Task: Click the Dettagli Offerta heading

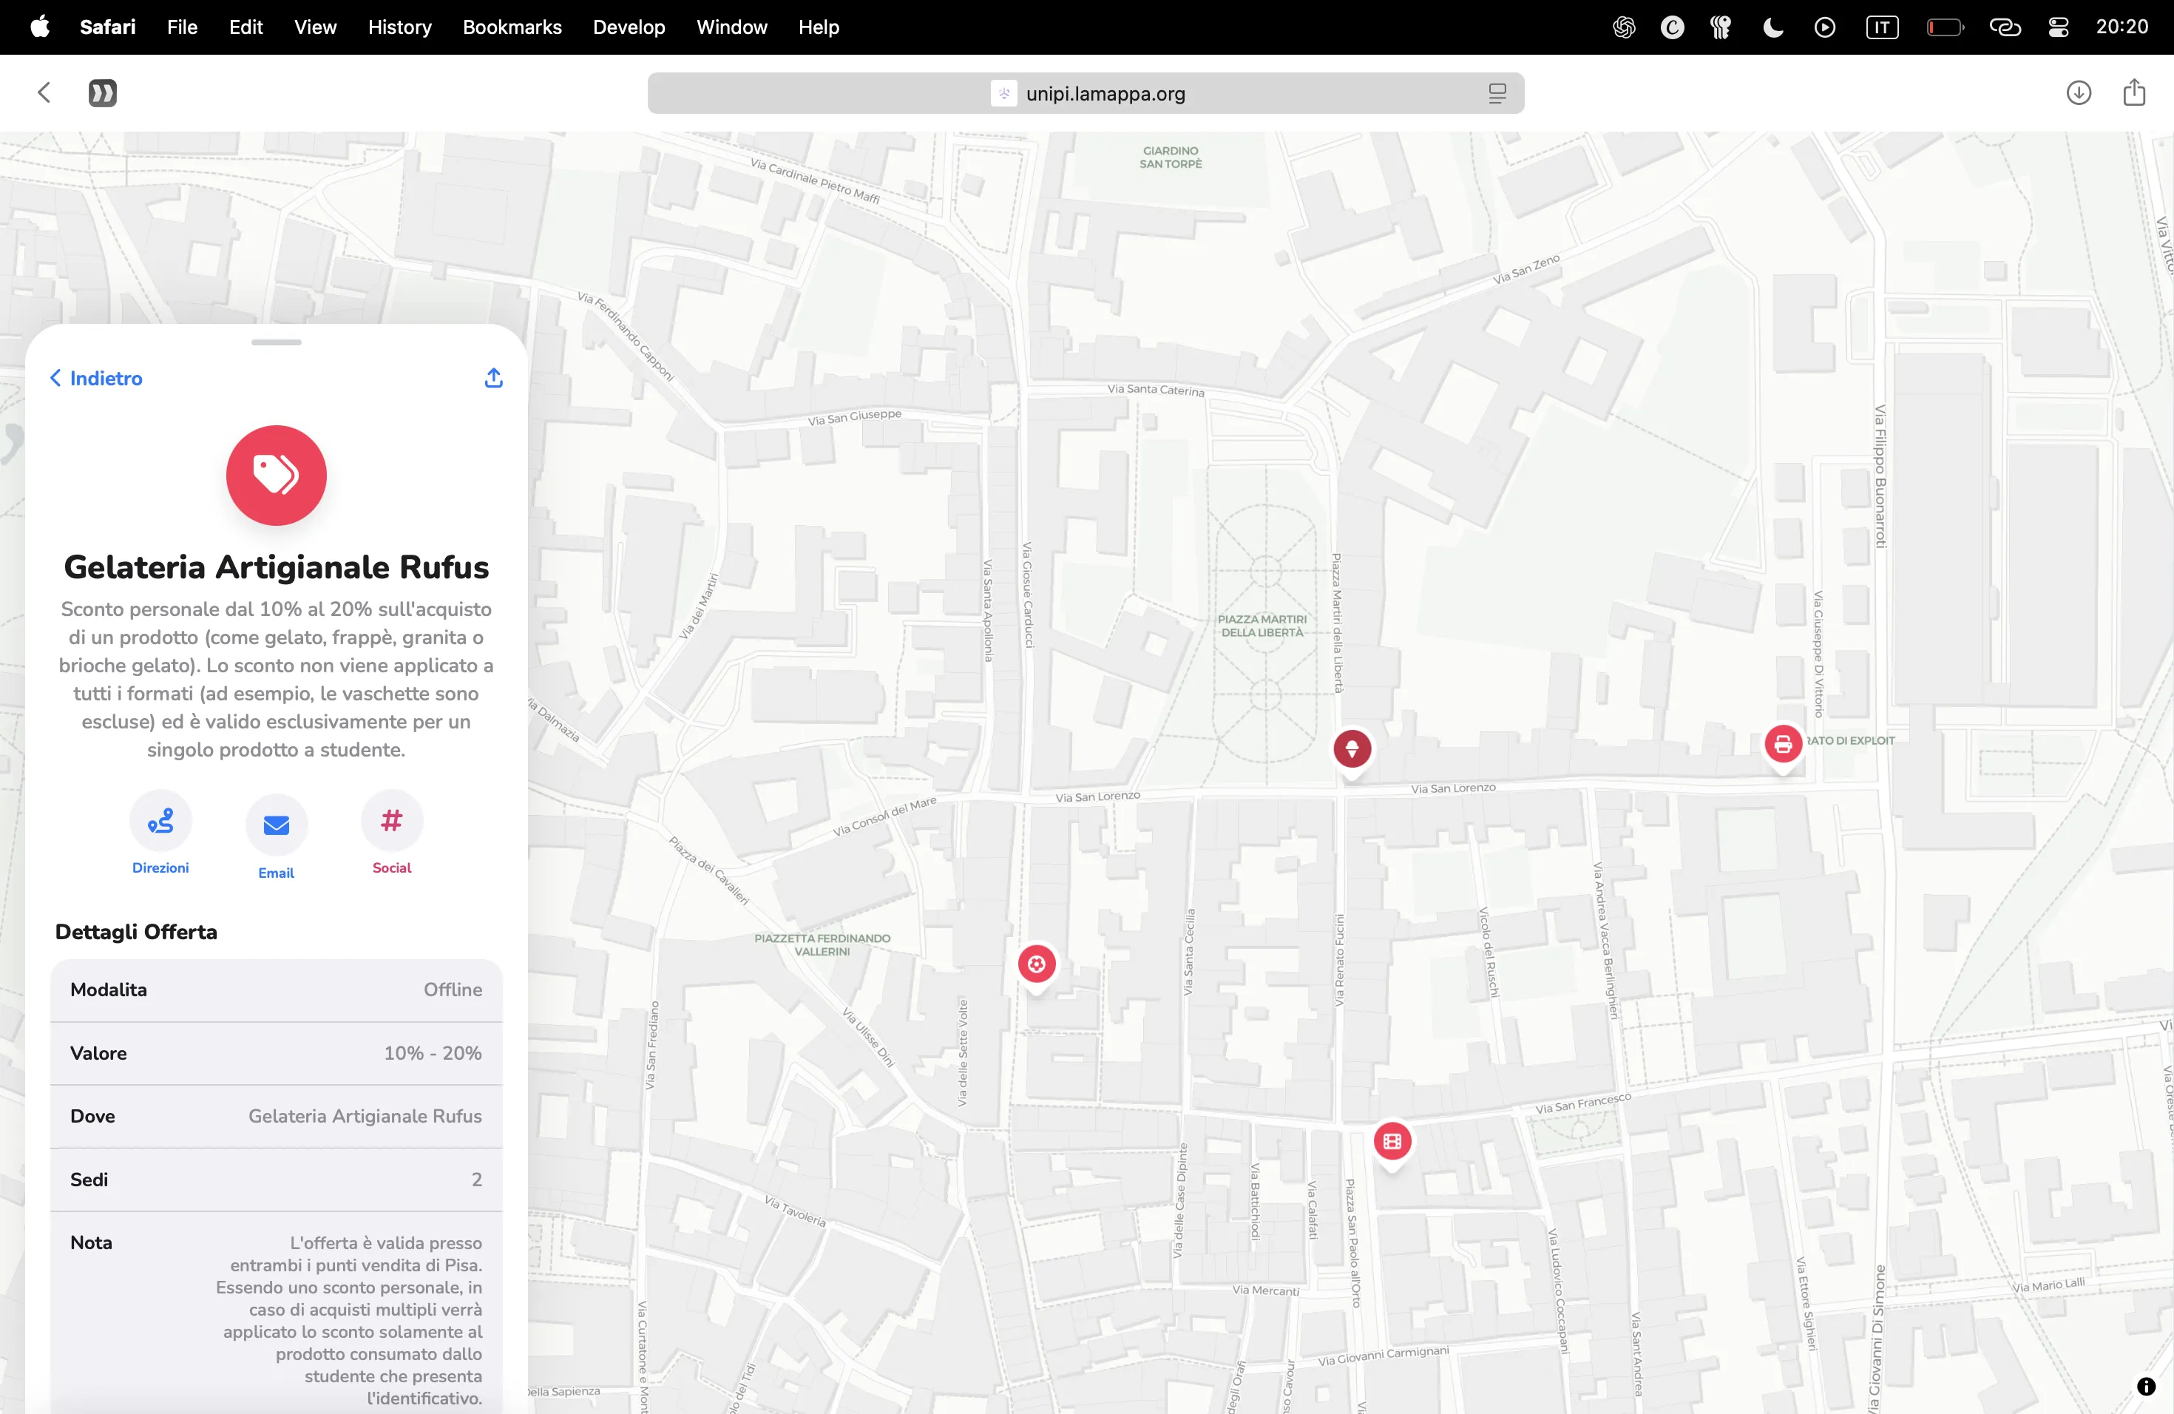Action: tap(136, 932)
